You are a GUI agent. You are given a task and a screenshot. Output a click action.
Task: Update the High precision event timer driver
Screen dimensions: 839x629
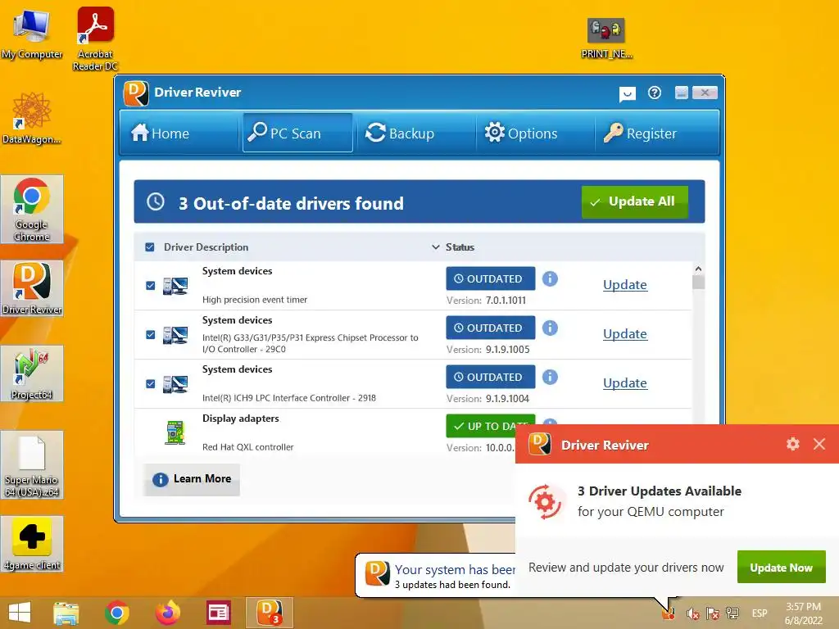[625, 285]
